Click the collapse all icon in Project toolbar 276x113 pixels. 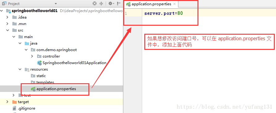(101, 3)
